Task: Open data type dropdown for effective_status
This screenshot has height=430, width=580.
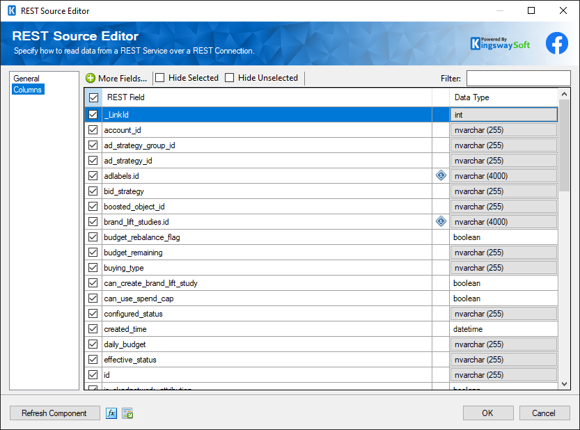Action: click(503, 360)
